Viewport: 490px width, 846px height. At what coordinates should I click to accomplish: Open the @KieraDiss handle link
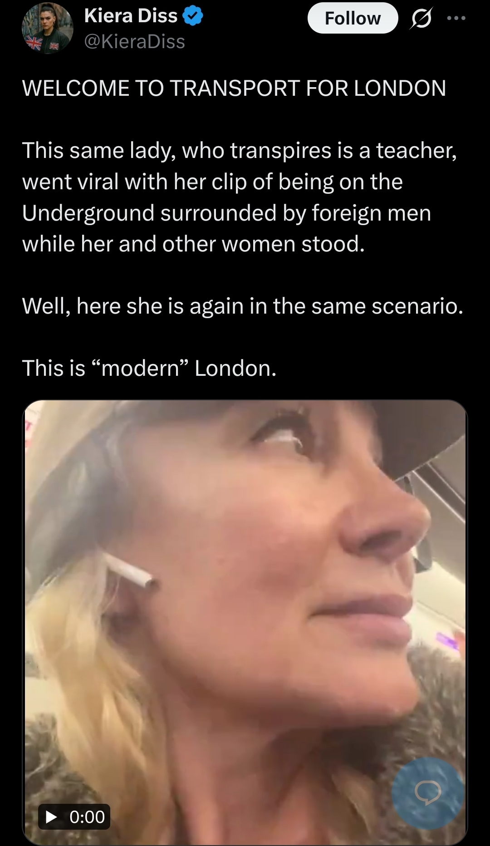[135, 42]
